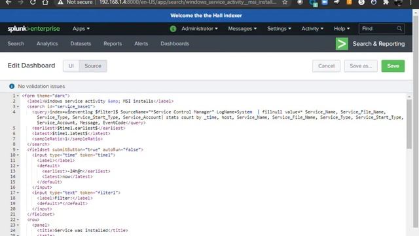Collapse the panel block on line 23

[18, 225]
